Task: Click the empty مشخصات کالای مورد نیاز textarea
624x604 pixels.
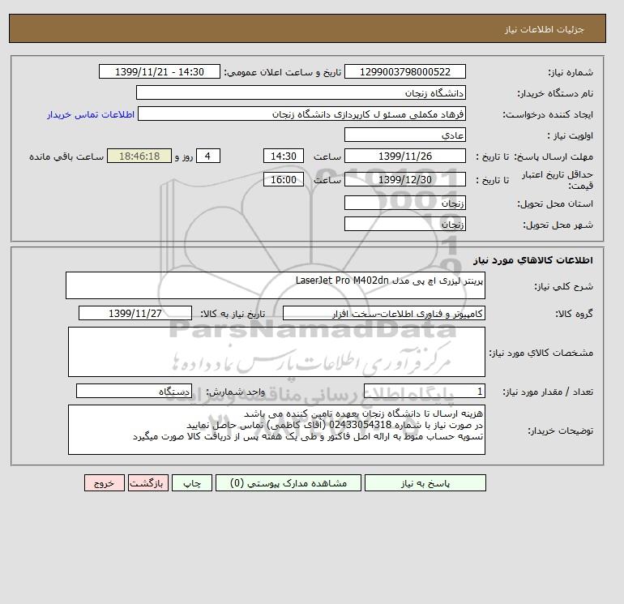Action: (276, 352)
